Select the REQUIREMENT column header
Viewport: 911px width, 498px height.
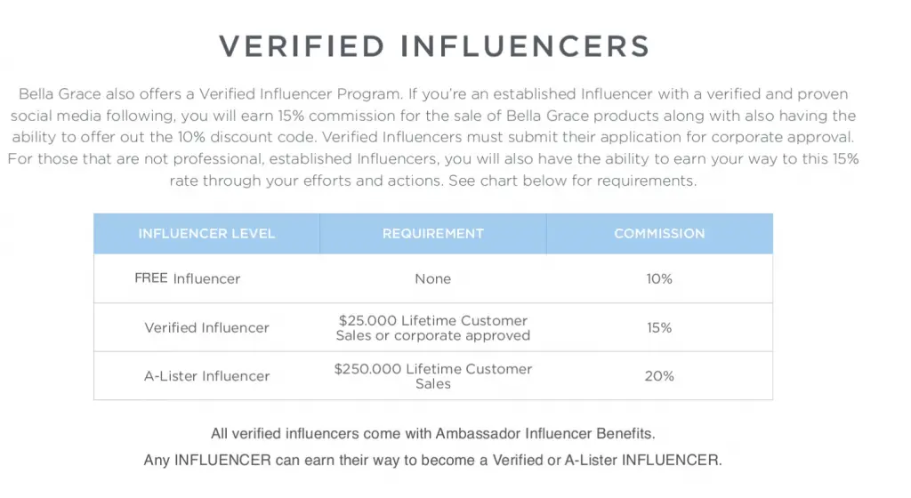coord(433,233)
